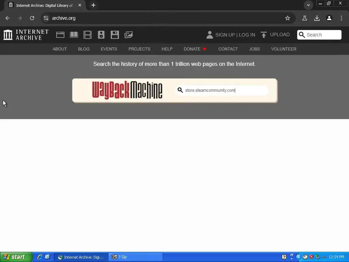Click the Internet Archive taskbar button
The height and width of the screenshot is (262, 349).
(81, 257)
